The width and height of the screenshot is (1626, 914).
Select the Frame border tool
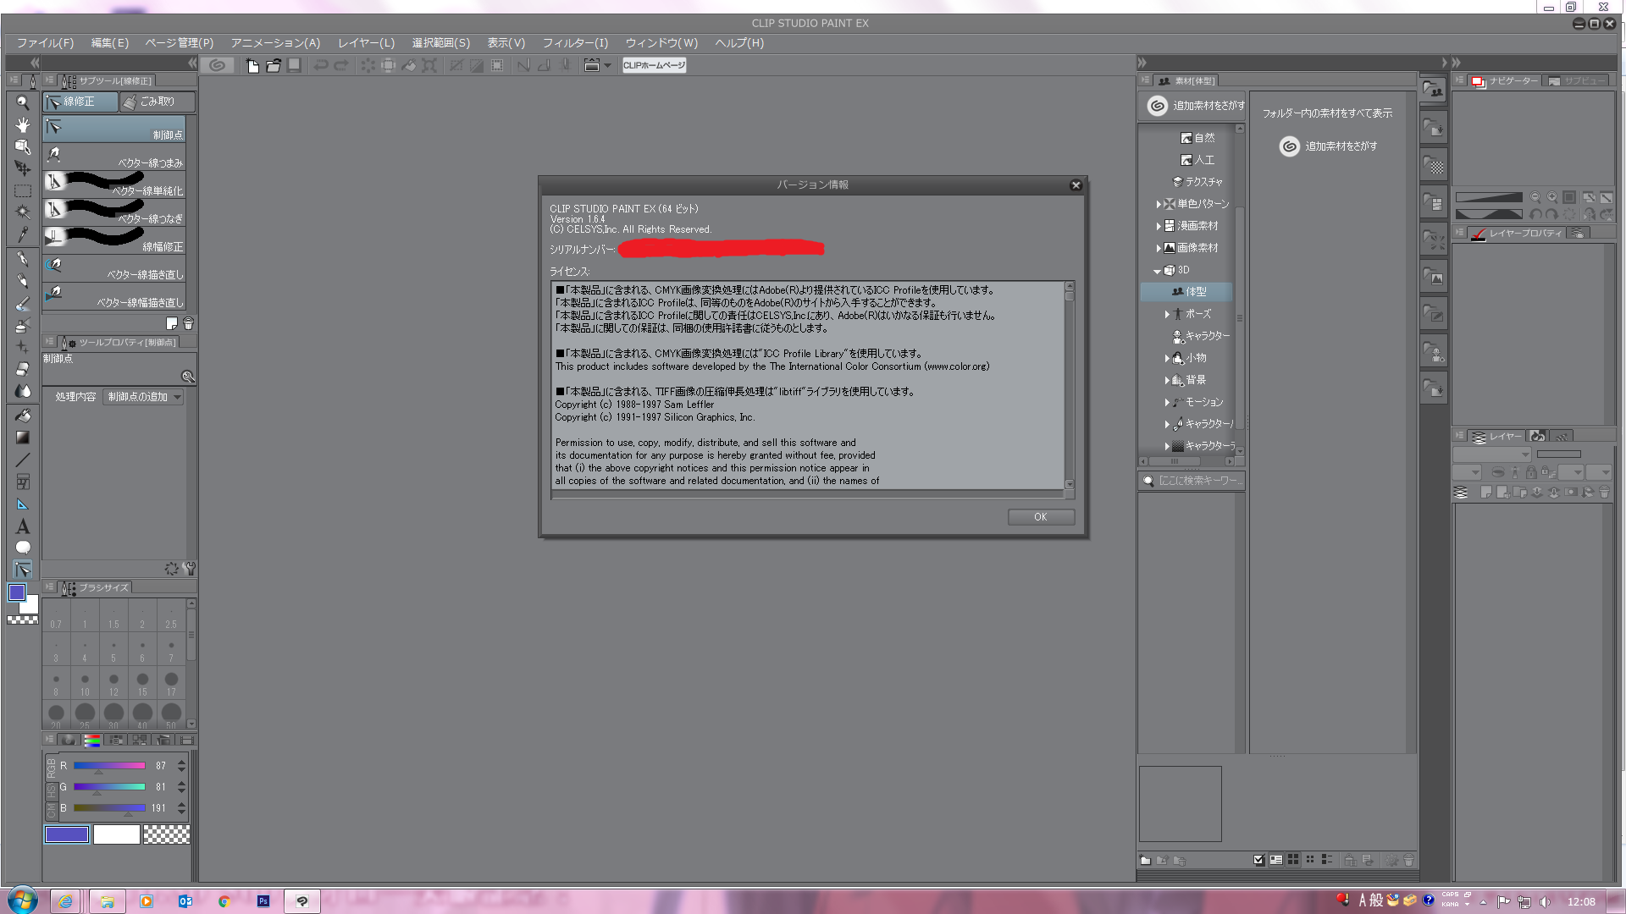pyautogui.click(x=23, y=482)
